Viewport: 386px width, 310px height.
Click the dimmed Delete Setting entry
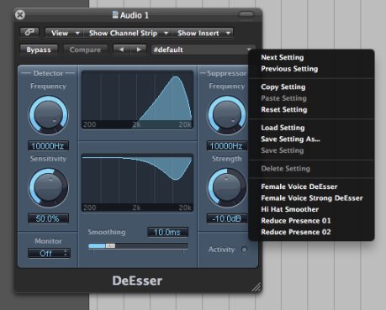tap(285, 169)
